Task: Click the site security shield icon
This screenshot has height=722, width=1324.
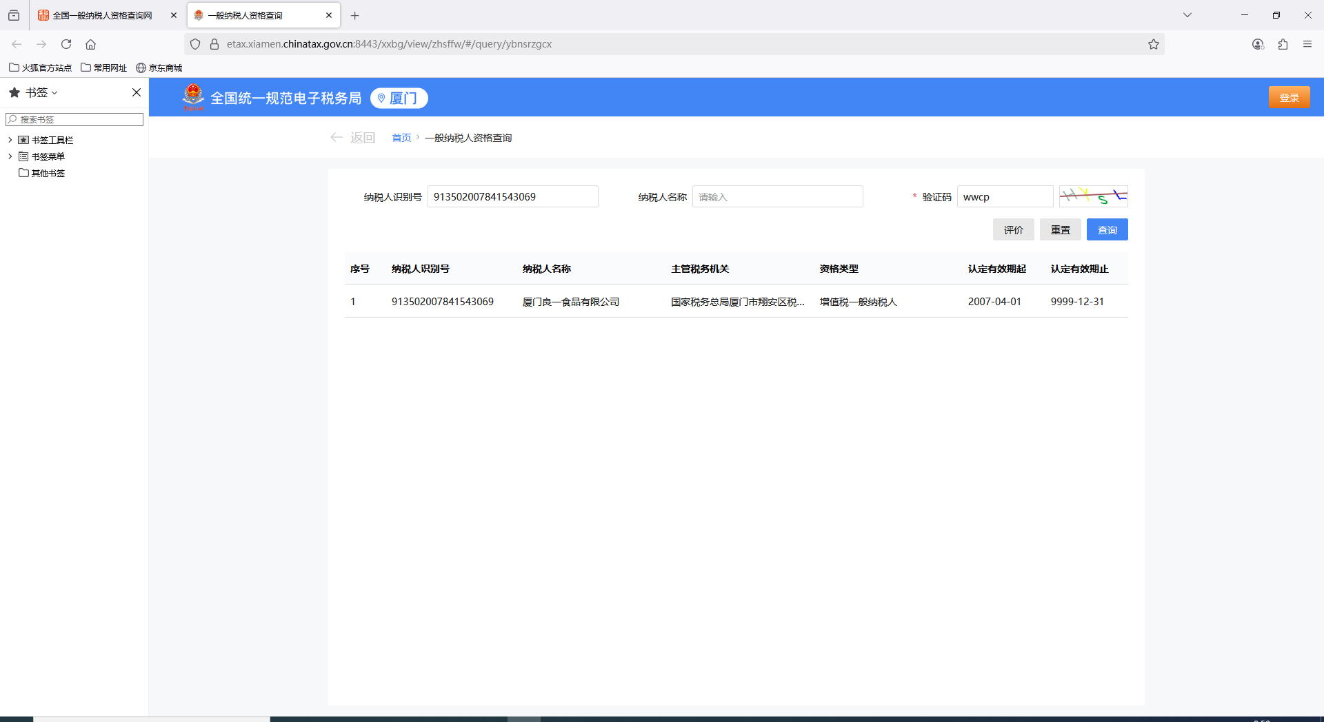Action: (x=195, y=44)
